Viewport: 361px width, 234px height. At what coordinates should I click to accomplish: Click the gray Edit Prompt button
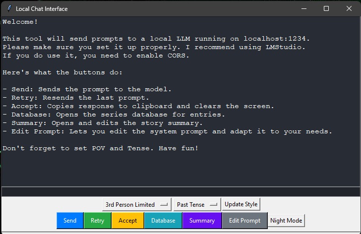click(x=244, y=221)
